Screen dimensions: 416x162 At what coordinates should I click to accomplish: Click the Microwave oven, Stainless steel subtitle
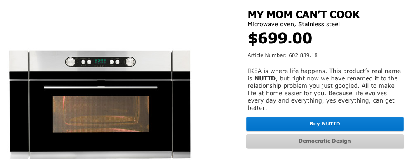point(293,24)
